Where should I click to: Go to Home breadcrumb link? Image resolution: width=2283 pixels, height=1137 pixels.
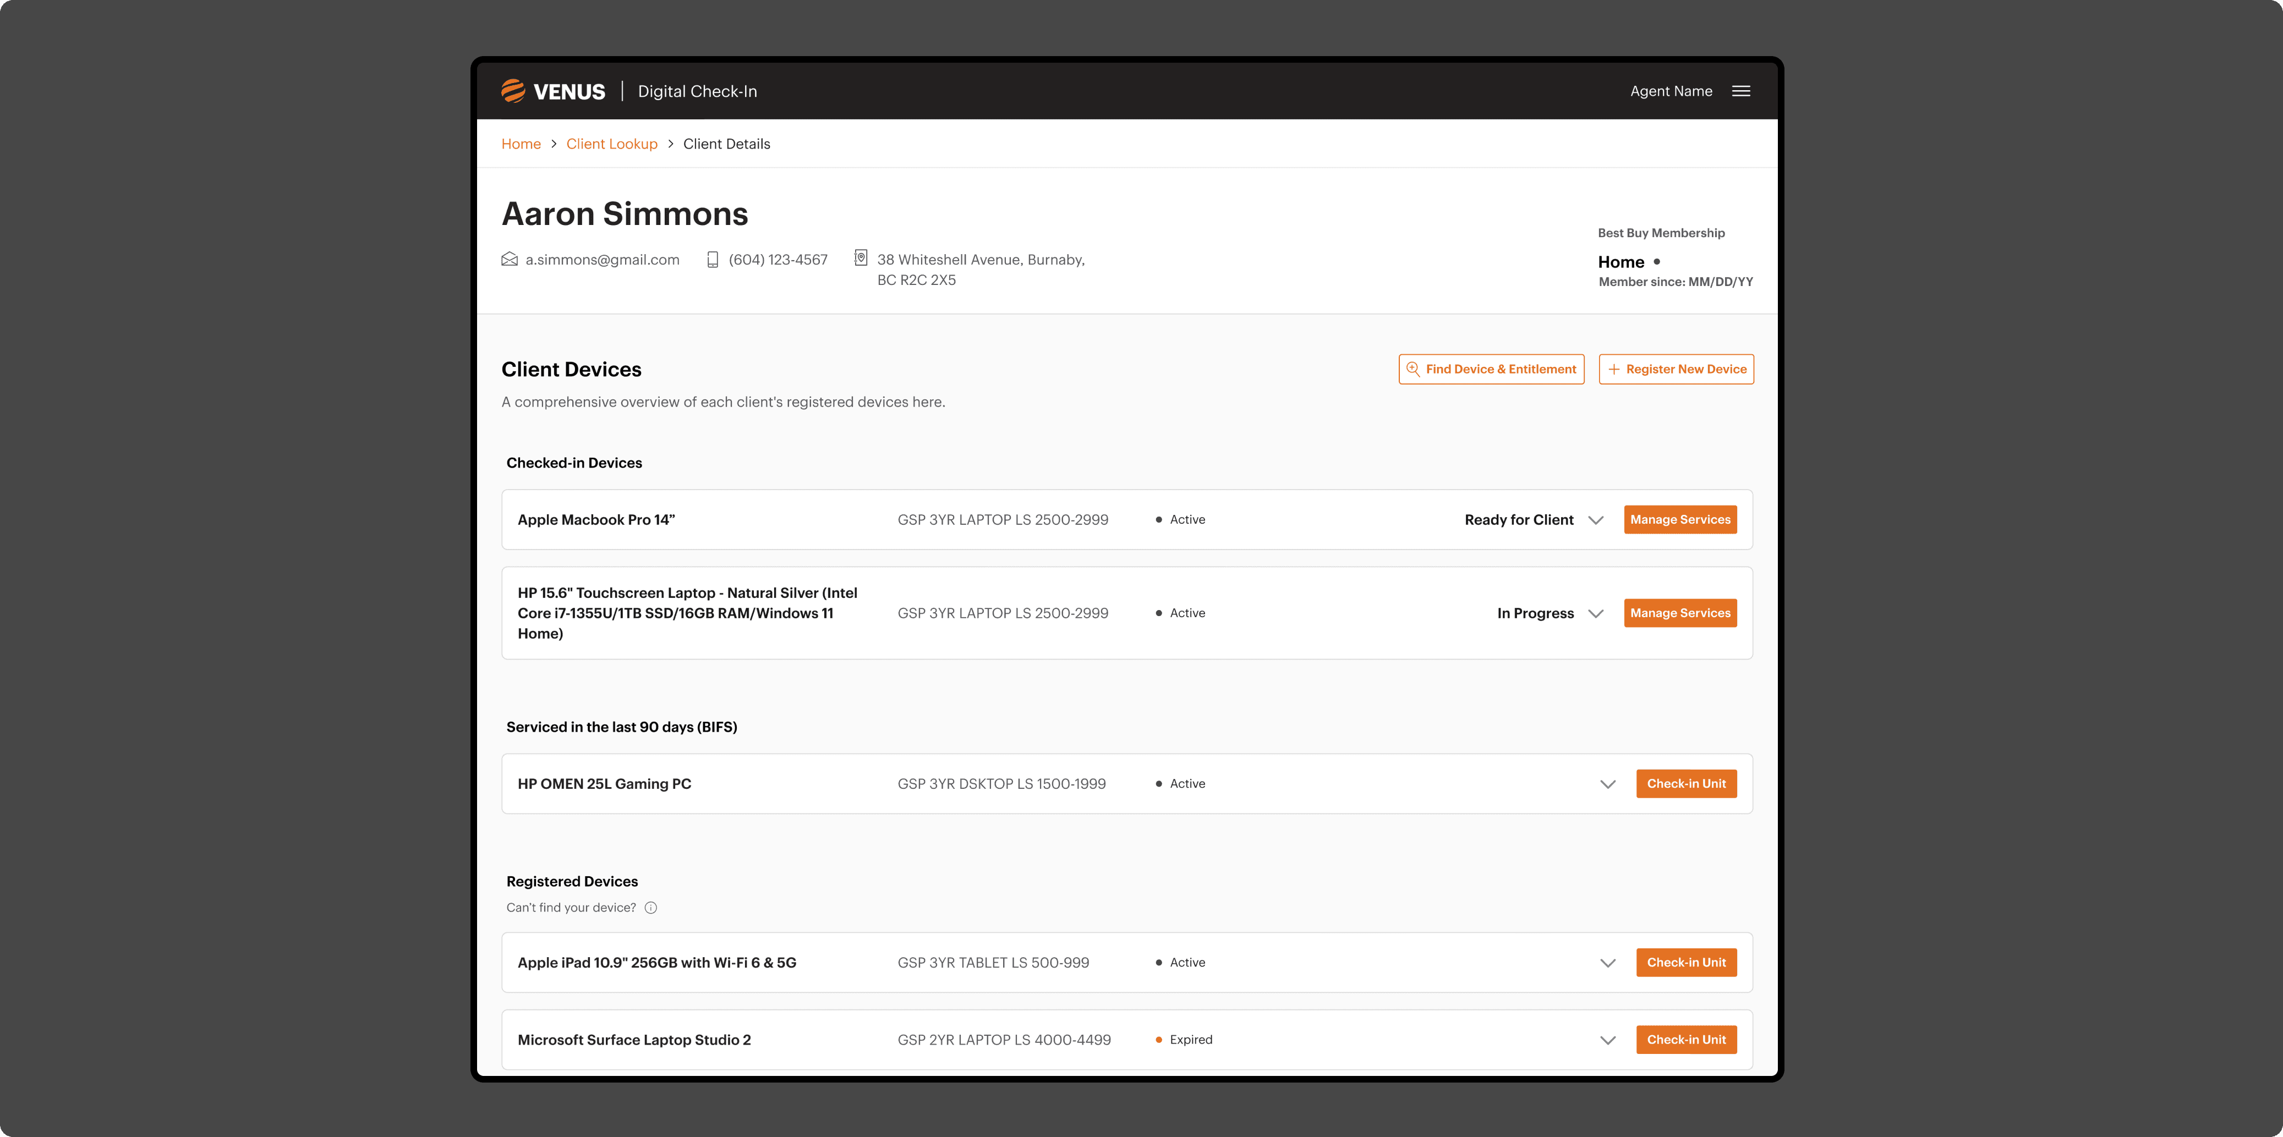(x=521, y=144)
